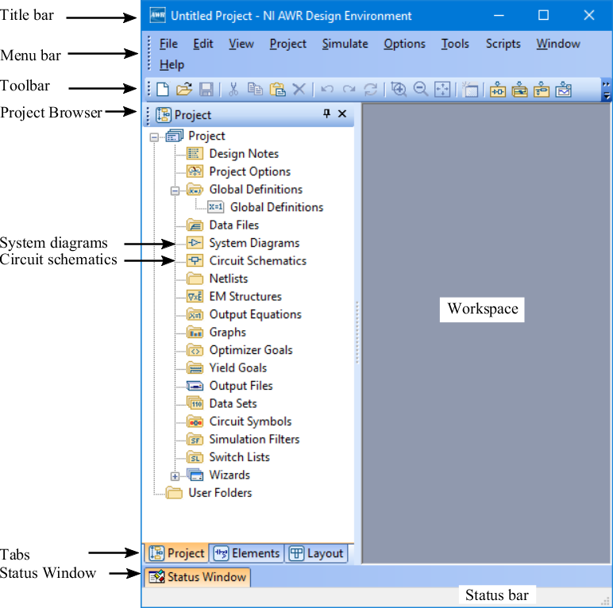Switch to the Project tab at the bottom

[177, 553]
